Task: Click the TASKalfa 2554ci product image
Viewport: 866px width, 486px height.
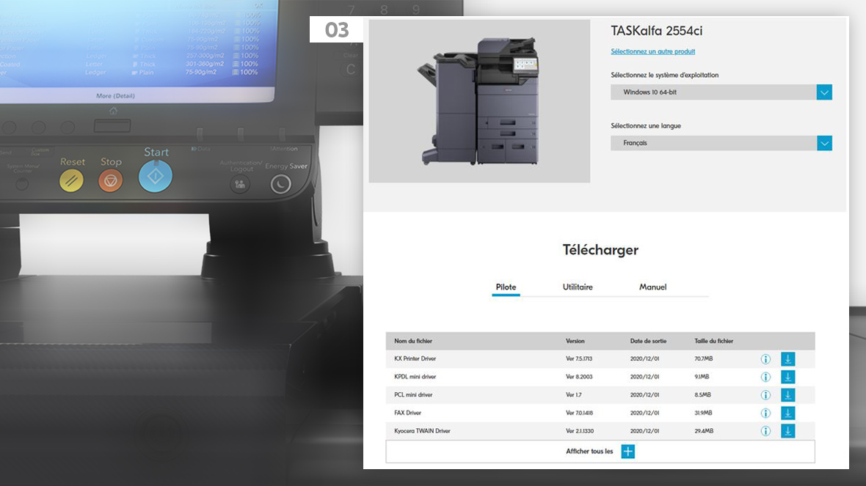Action: pos(479,101)
